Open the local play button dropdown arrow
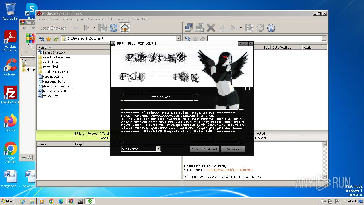 pos(94,28)
